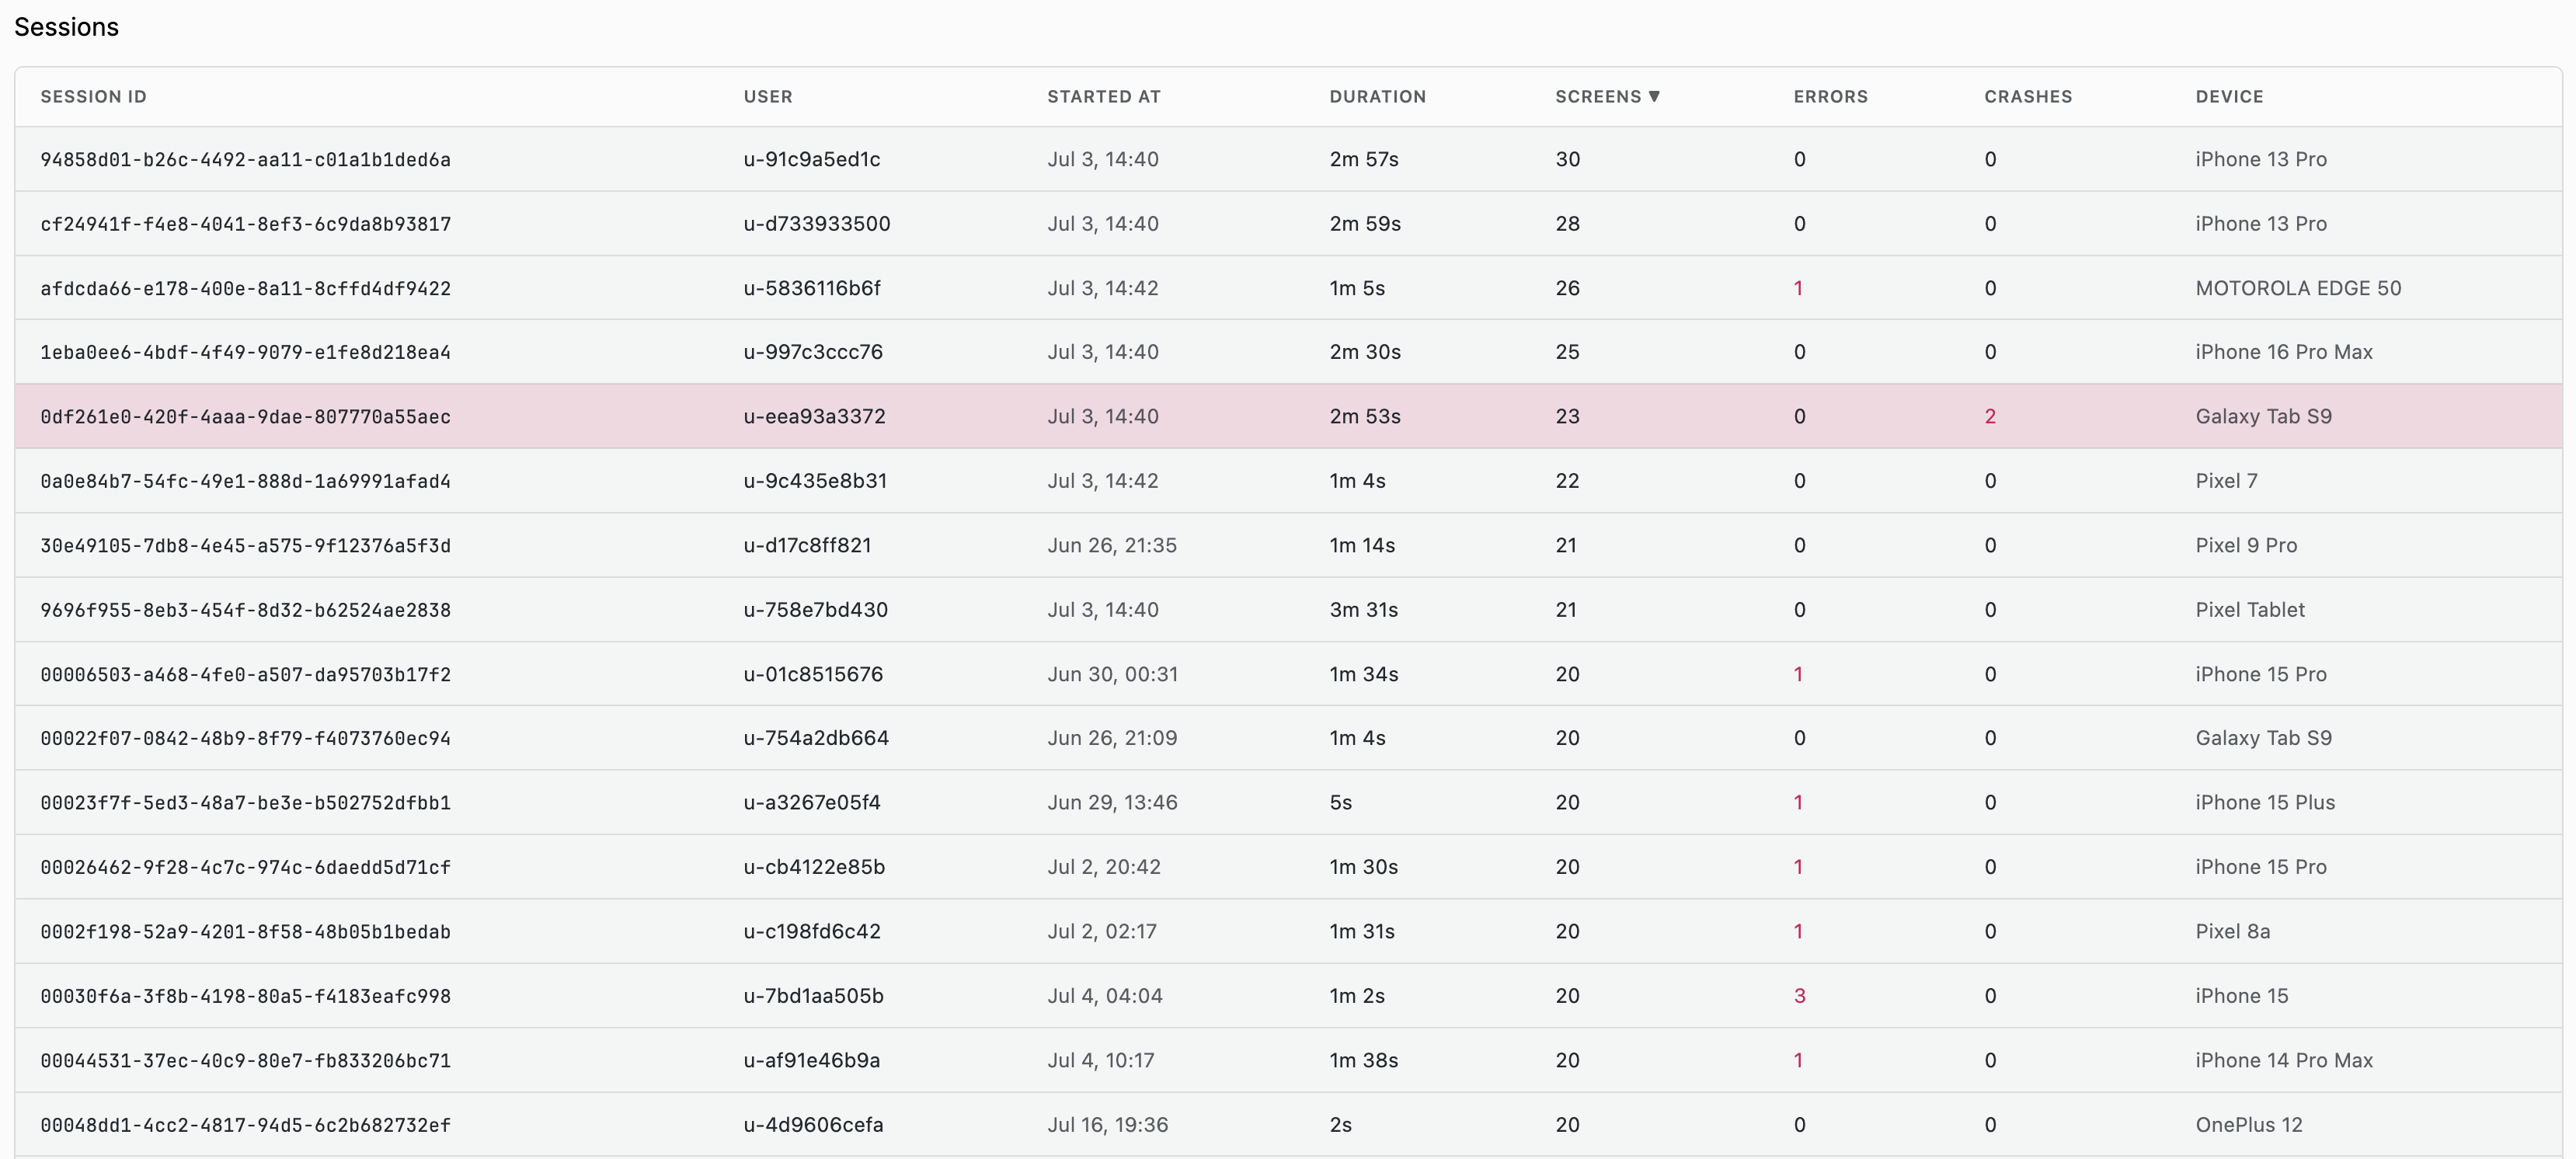Click the Pixel 9 Pro device cell

pos(2245,545)
